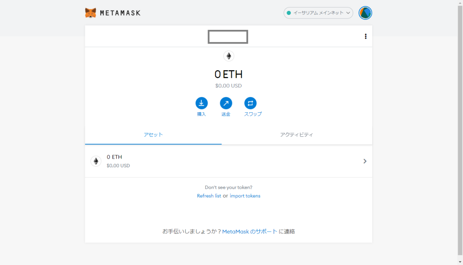Click the 送金 label text
Viewport: 463px width, 265px height.
click(x=226, y=114)
